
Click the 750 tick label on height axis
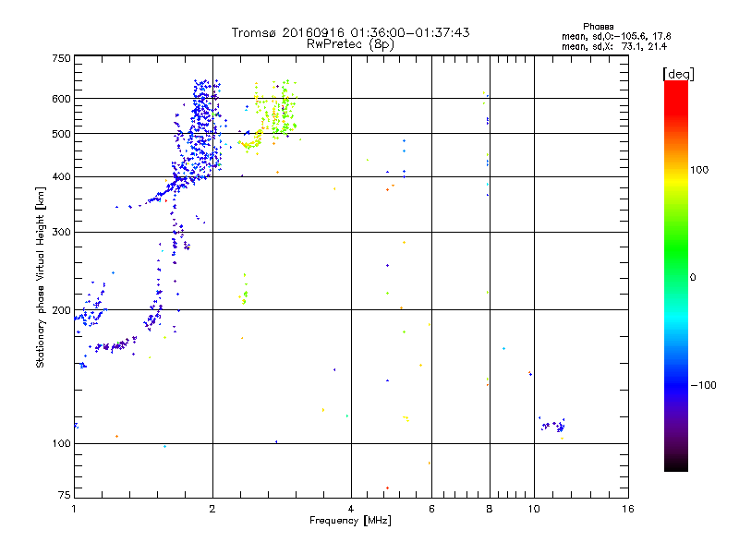coord(61,58)
